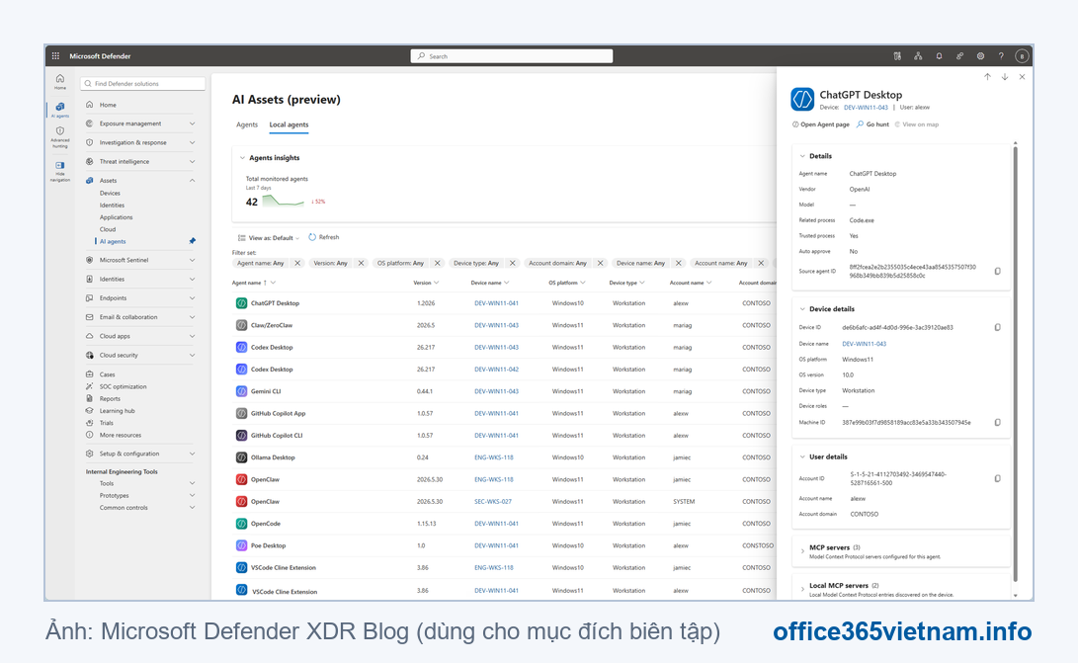Switch to the Agents tab

click(x=247, y=124)
